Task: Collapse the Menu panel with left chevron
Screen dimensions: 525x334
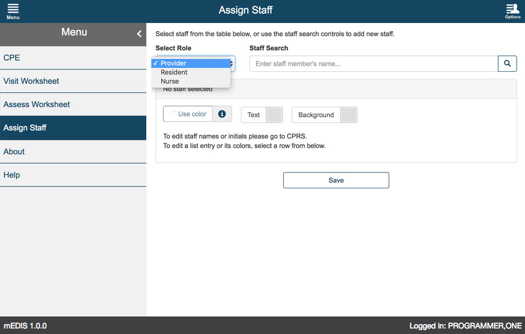Action: pyautogui.click(x=139, y=33)
